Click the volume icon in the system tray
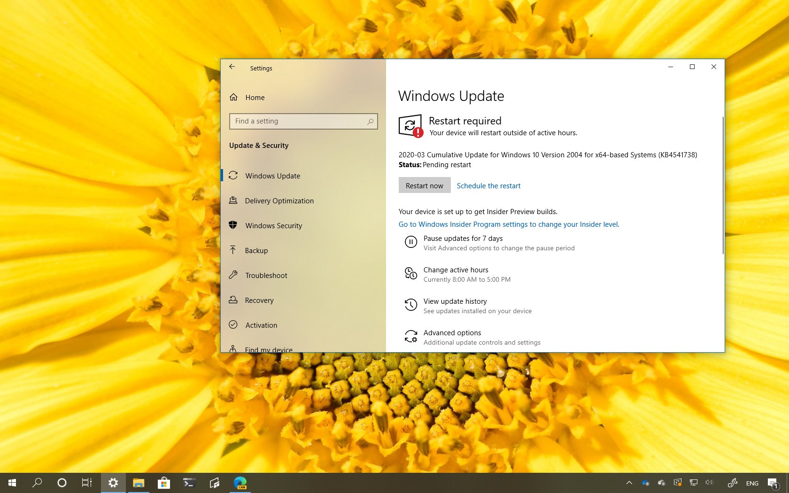 point(709,483)
